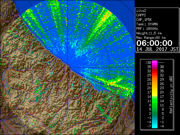Click the magenta >38 dBZ color swatch
This screenshot has width=180, height=135.
point(155,62)
